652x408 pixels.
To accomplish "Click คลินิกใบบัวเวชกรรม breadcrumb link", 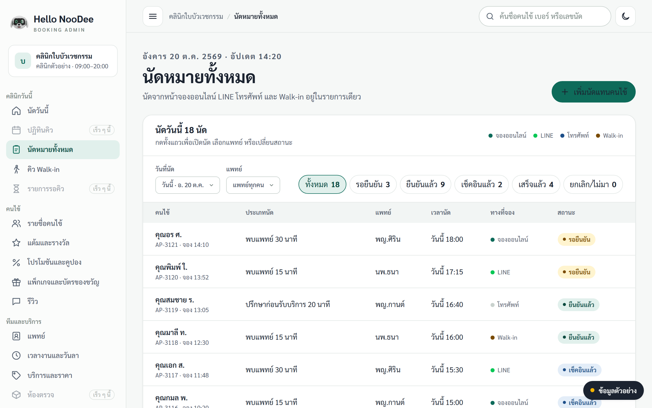I will click(x=196, y=17).
